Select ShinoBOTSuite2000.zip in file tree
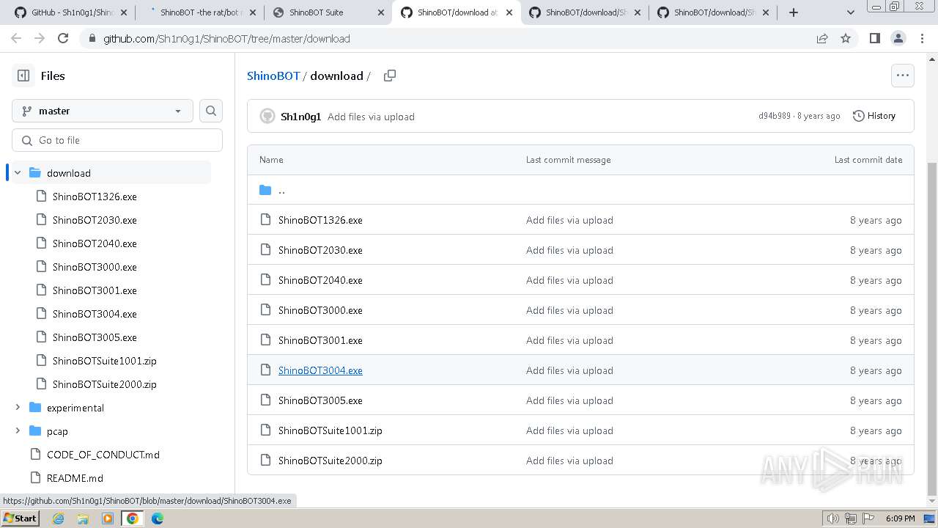This screenshot has height=528, width=938. (104, 384)
